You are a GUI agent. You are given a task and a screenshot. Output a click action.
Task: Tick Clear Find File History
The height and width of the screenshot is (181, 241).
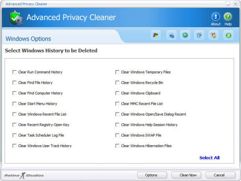pyautogui.click(x=15, y=83)
